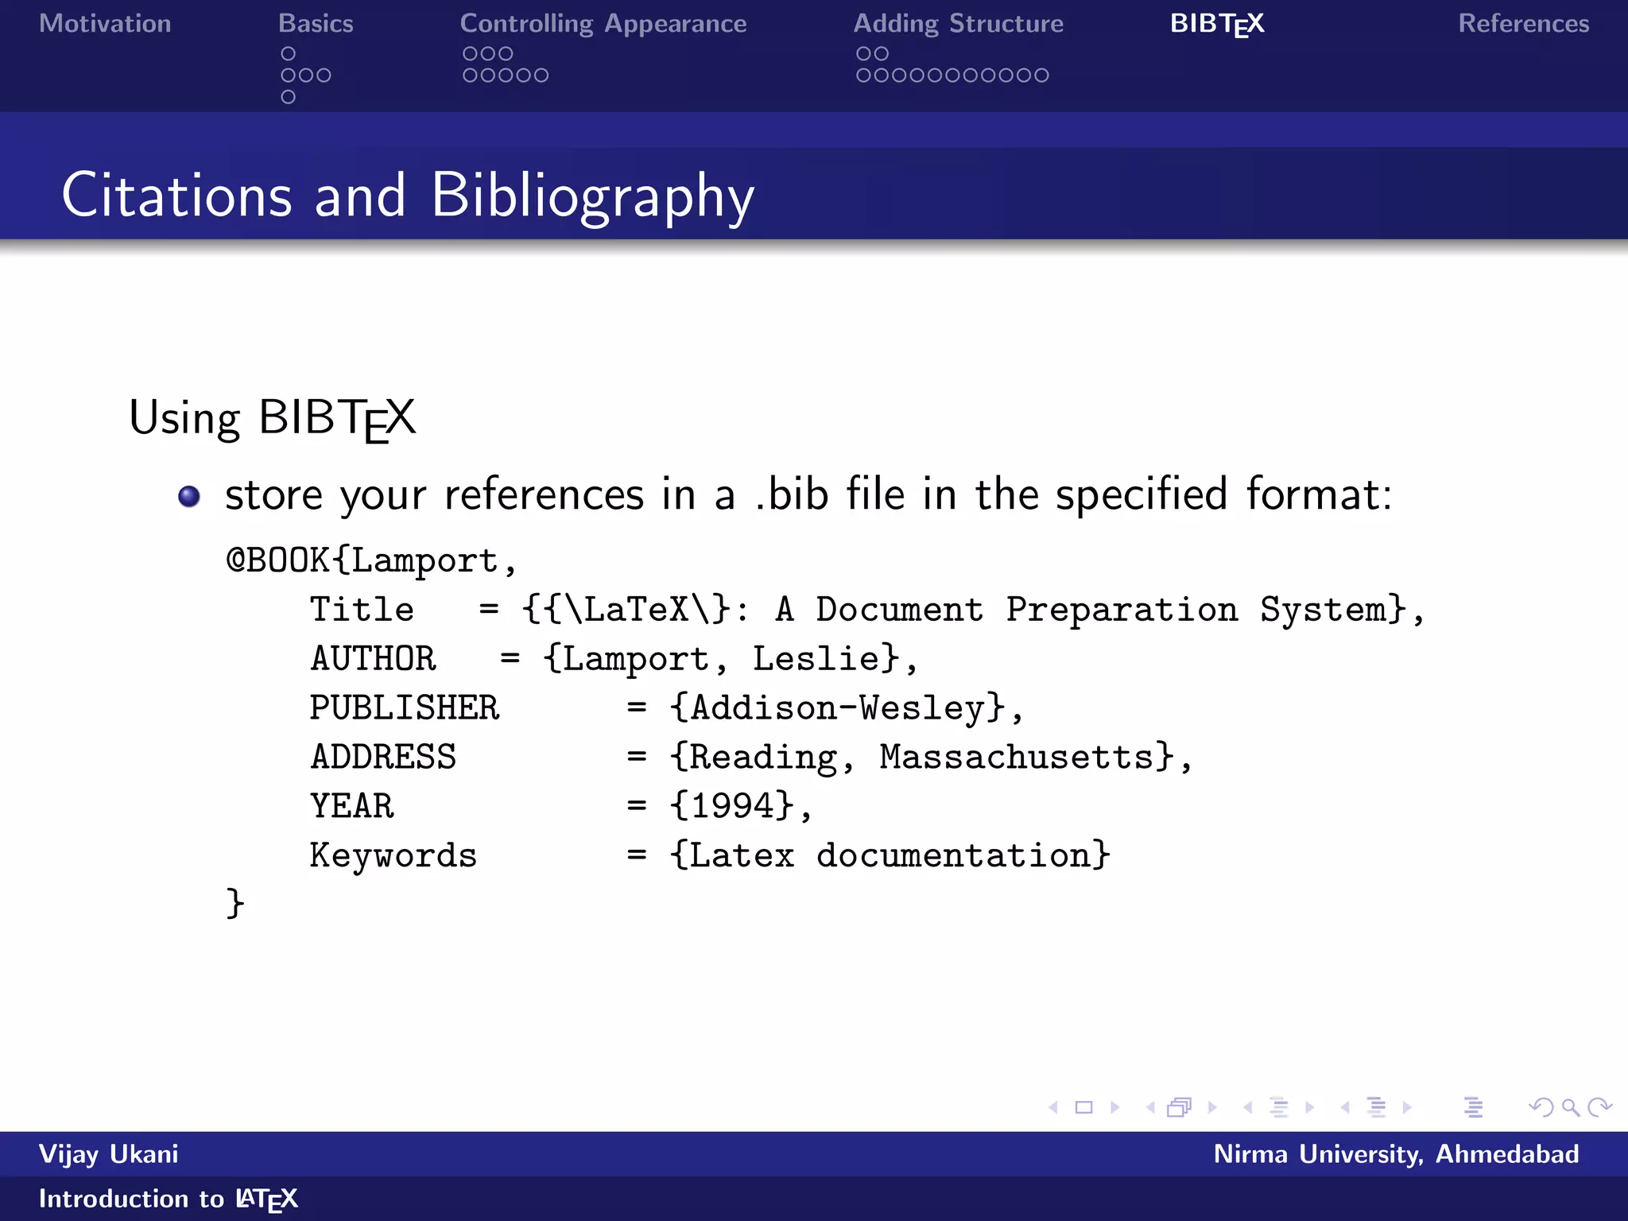Select first bottom-row circle under Controlling Appearance
This screenshot has height=1221, width=1628.
coord(471,76)
